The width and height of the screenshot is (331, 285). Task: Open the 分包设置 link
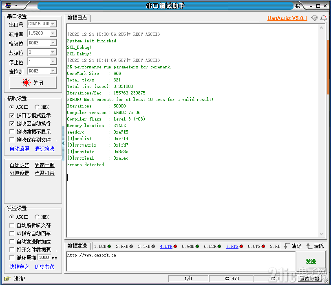20,173
